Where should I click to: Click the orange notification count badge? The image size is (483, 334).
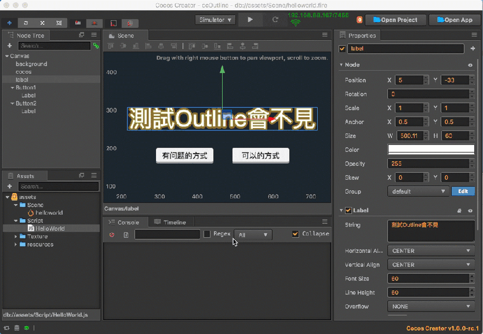[x=359, y=20]
